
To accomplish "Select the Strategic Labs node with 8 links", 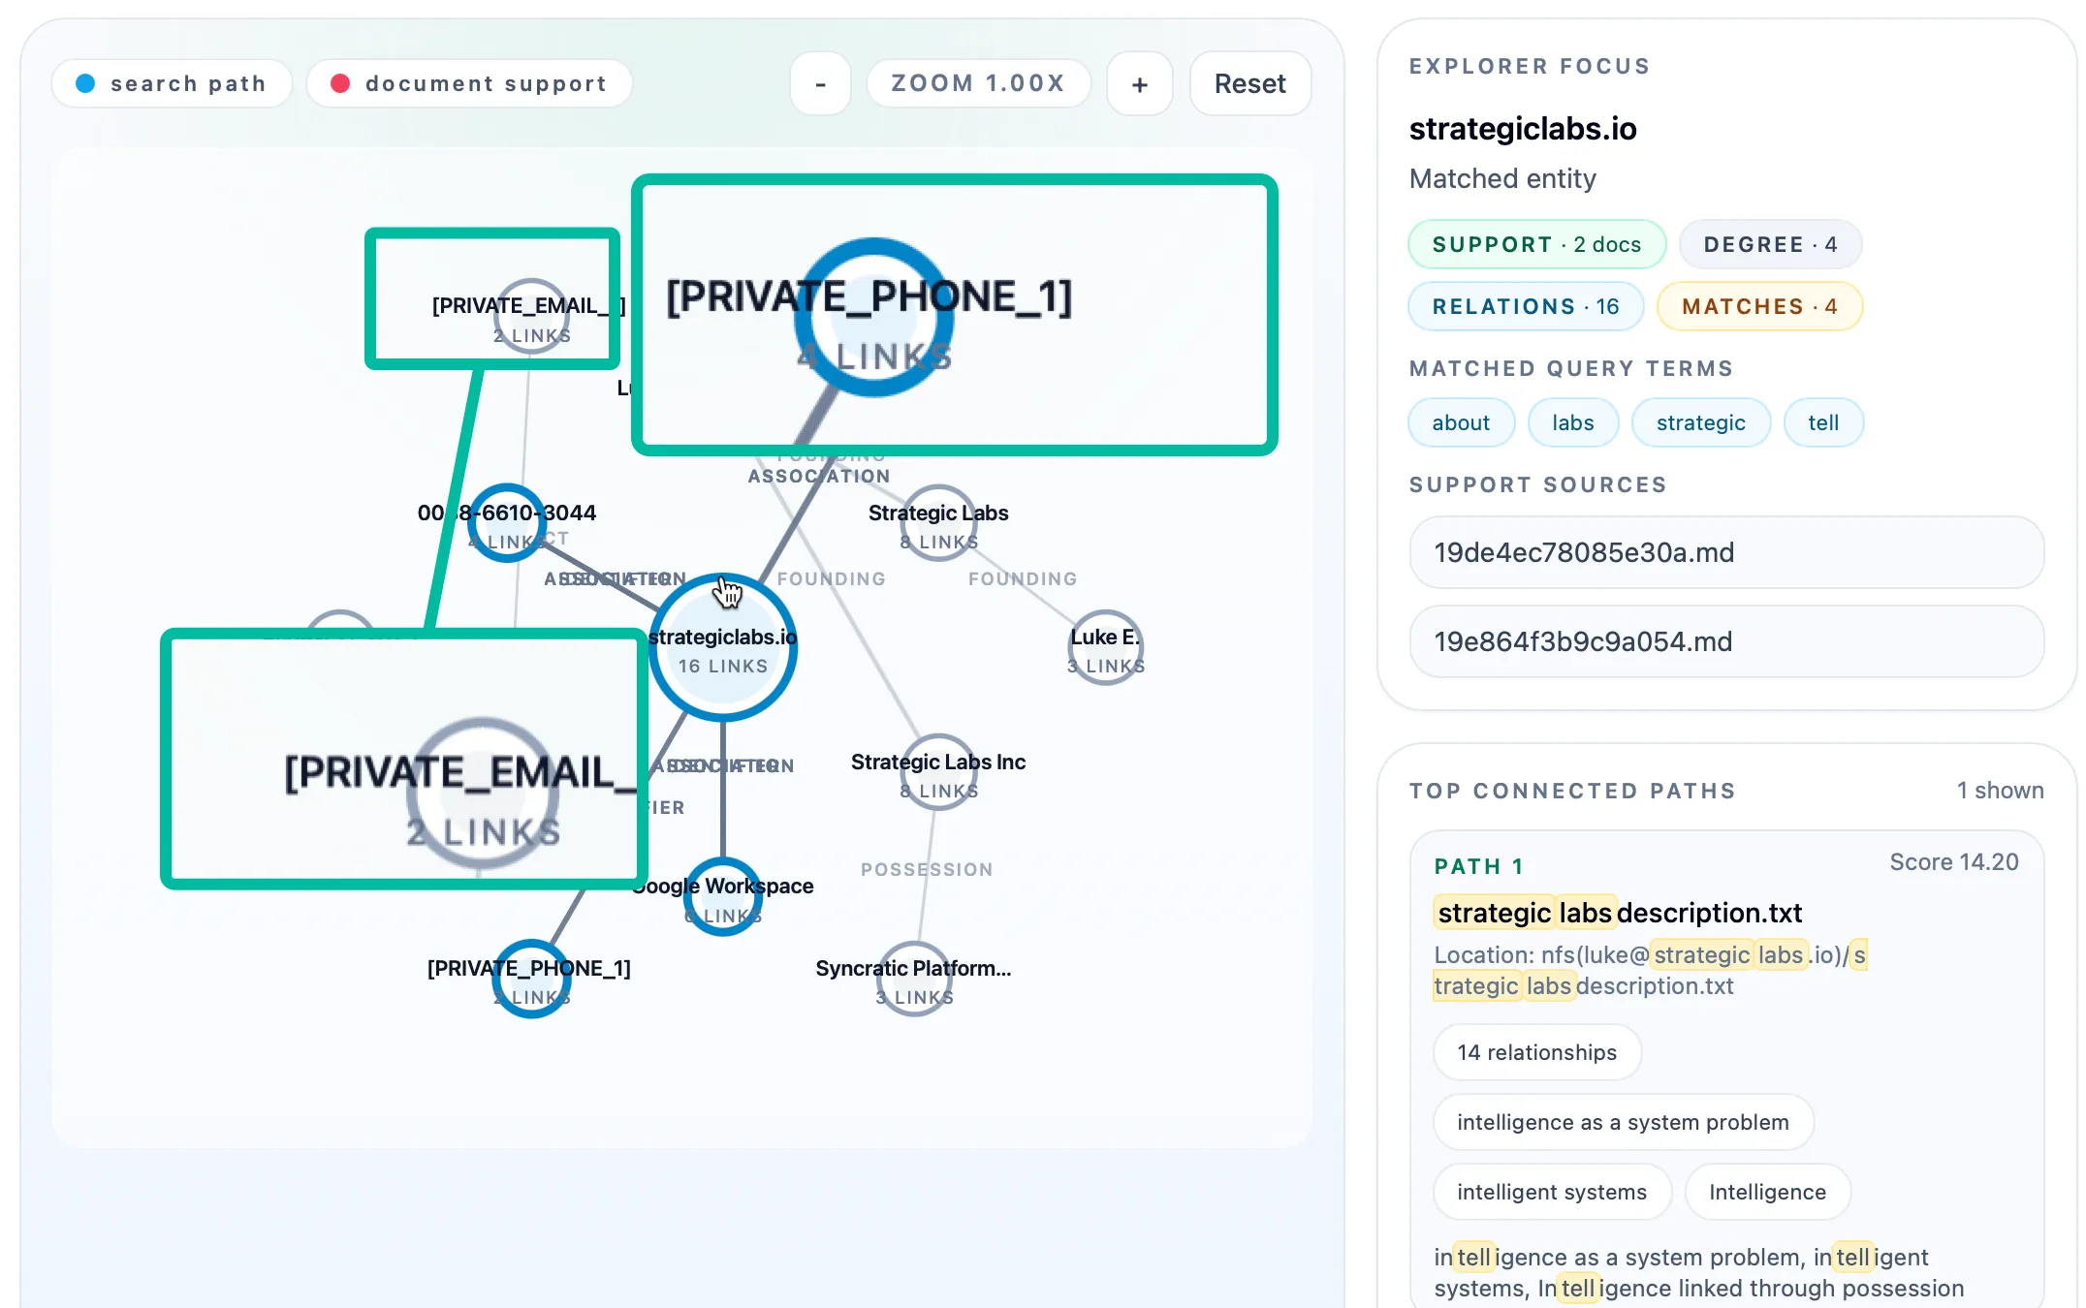I will point(938,524).
